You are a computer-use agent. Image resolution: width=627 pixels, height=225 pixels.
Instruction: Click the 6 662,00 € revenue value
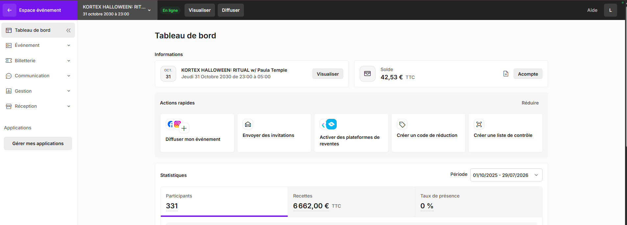coord(311,206)
